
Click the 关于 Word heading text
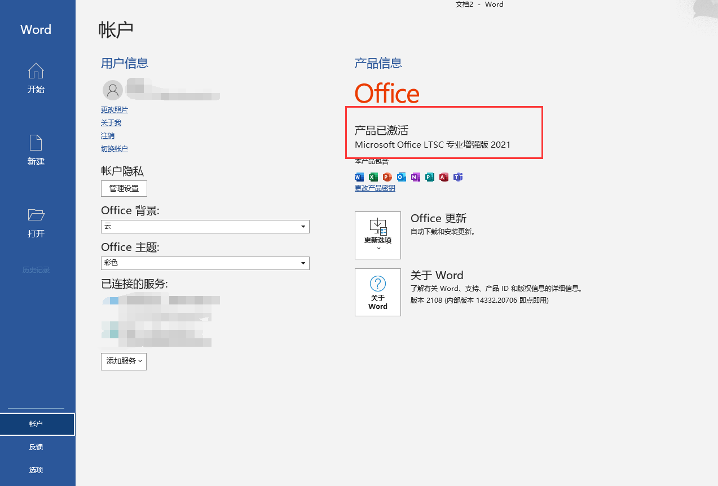pyautogui.click(x=437, y=276)
